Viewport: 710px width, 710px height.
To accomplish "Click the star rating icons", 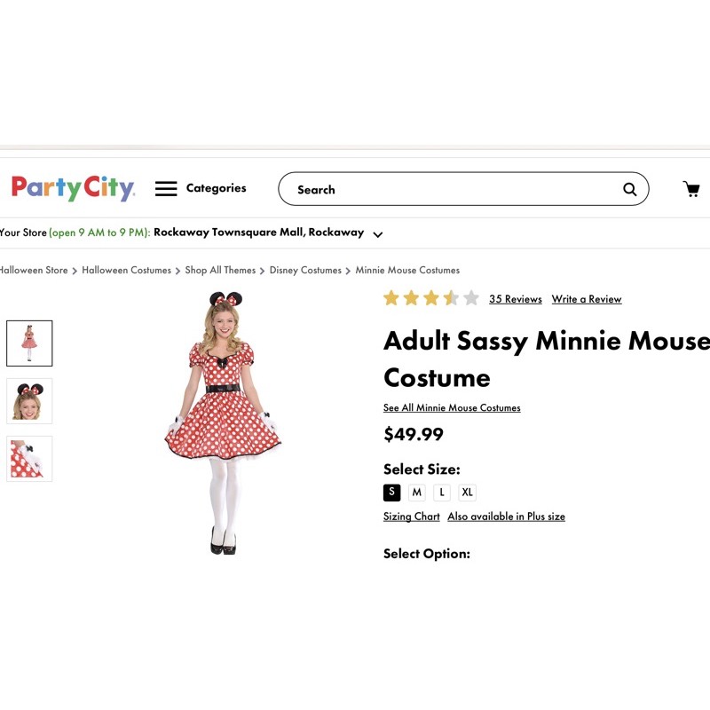I will click(430, 298).
